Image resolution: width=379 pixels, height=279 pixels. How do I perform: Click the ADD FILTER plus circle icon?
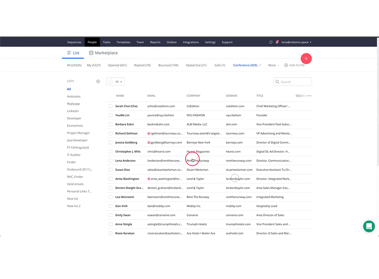coord(286,65)
